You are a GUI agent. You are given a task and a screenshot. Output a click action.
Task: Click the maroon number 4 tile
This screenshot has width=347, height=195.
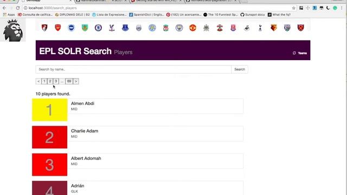coord(49,188)
